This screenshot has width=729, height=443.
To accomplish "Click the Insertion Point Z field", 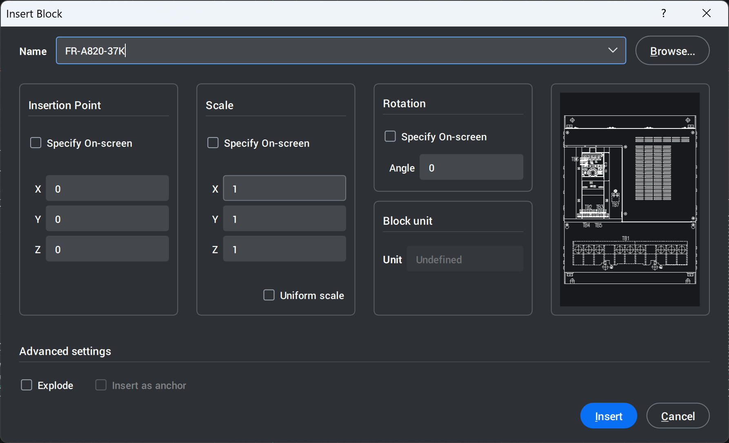I will 107,249.
